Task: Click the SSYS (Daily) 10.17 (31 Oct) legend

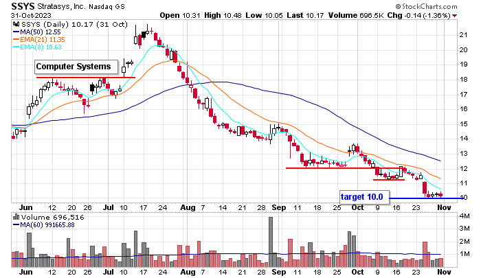Action: click(x=74, y=24)
